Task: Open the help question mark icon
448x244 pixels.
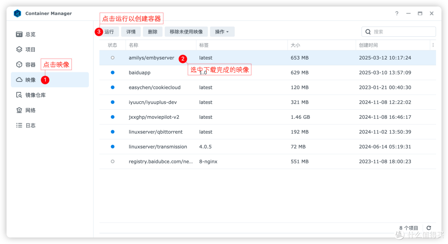Action: [x=397, y=13]
